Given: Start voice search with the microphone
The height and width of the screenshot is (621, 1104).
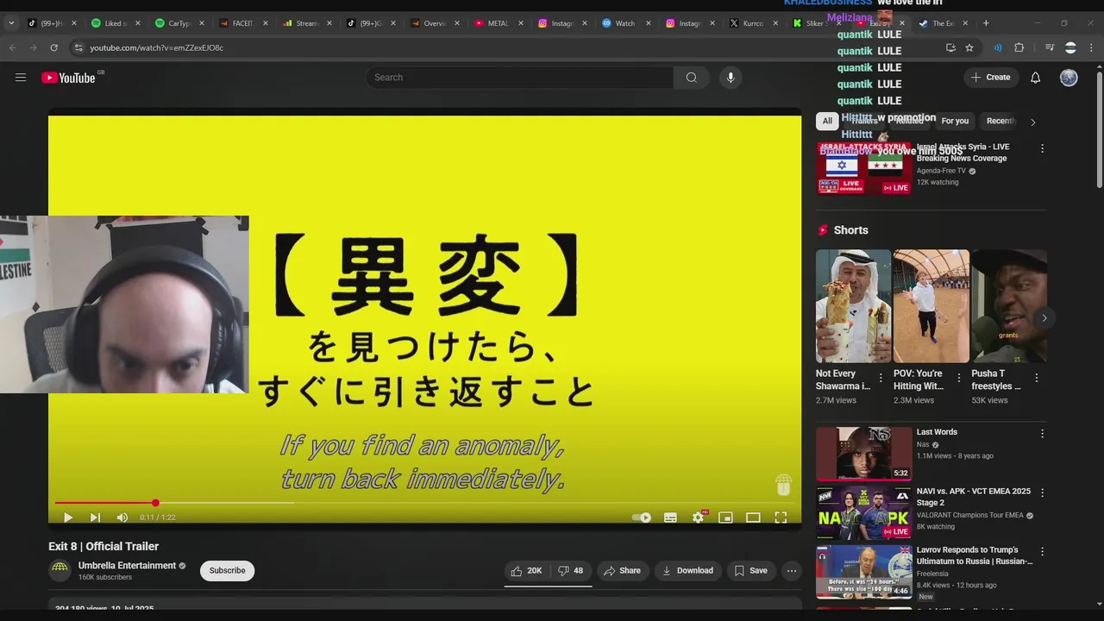Looking at the screenshot, I should point(731,78).
